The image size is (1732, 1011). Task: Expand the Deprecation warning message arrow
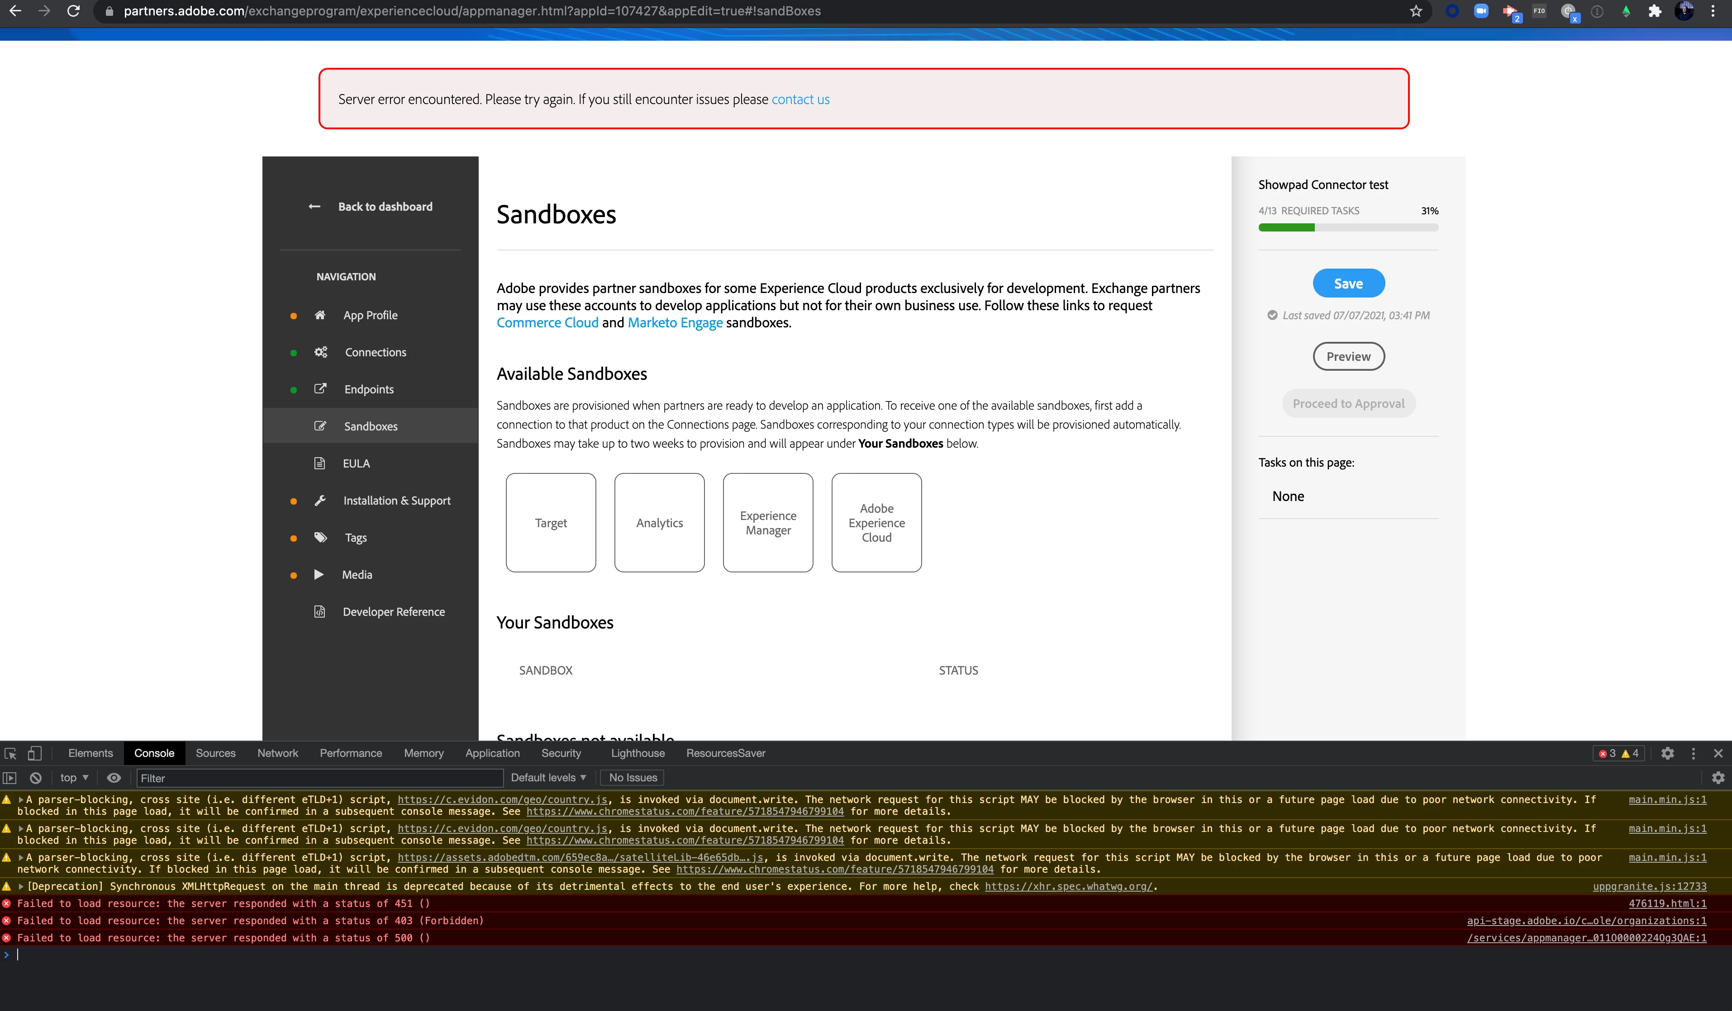tap(21, 887)
